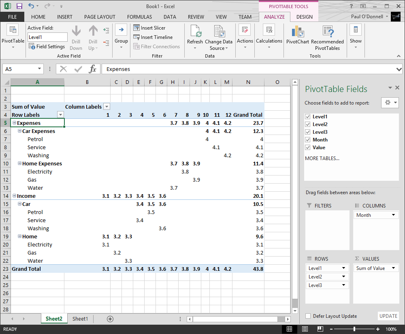The width and height of the screenshot is (405, 334).
Task: Switch to Page Layout view in status bar
Action: pos(305,329)
